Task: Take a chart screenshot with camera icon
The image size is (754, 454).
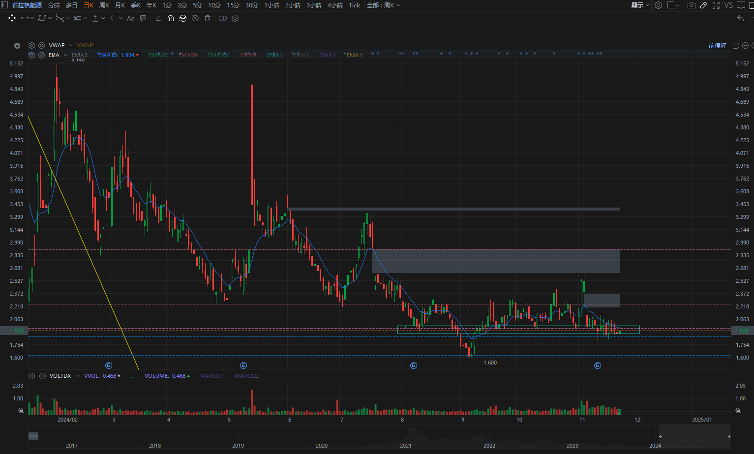Action: tap(692, 5)
